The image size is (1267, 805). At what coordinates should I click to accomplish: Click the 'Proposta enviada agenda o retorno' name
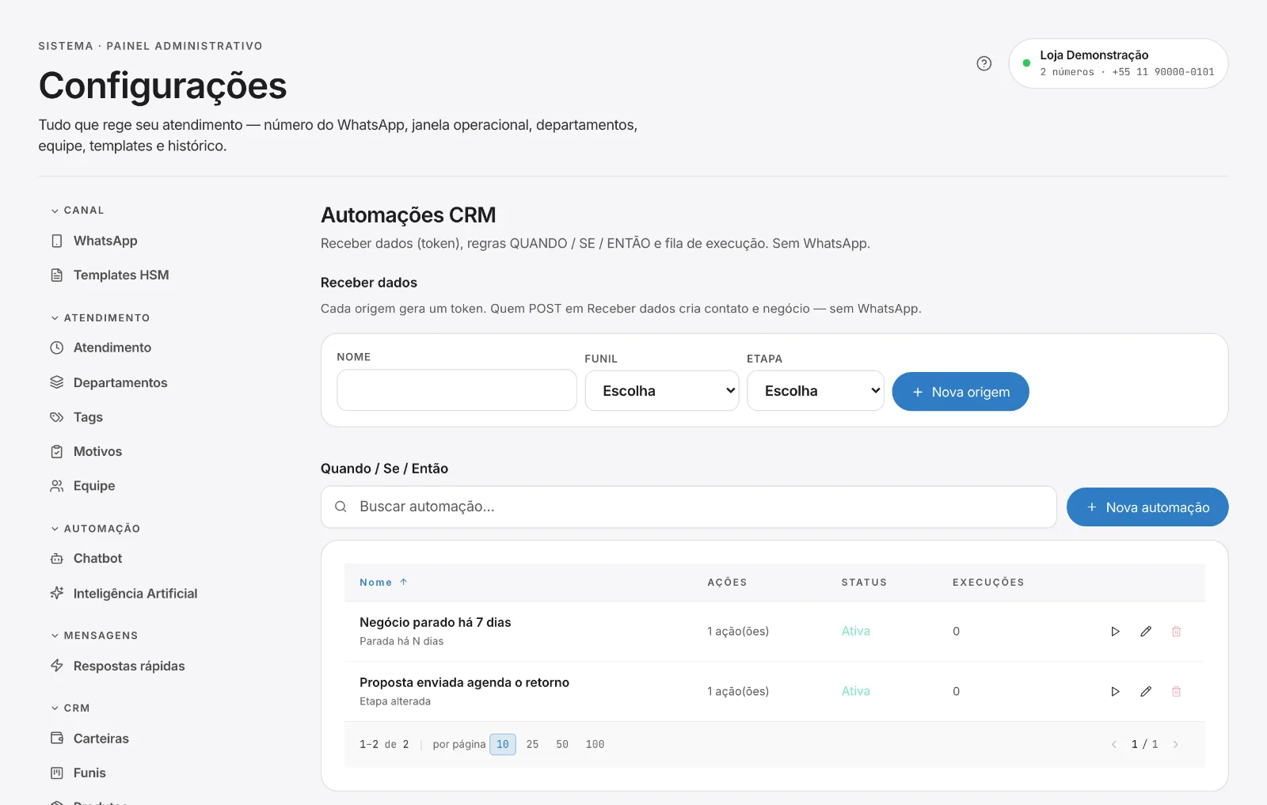click(464, 682)
